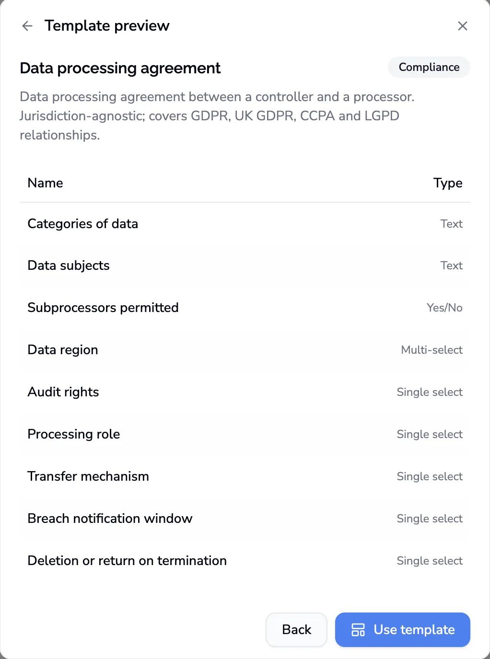Select the Categories of data row
Viewport: 490px width, 659px height.
tap(245, 224)
